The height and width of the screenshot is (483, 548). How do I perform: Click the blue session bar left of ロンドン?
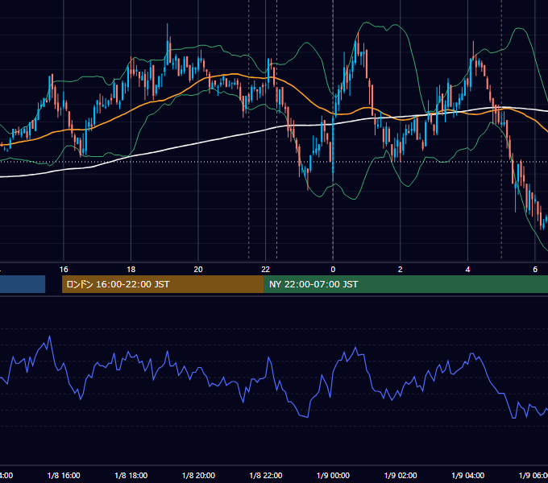click(23, 284)
